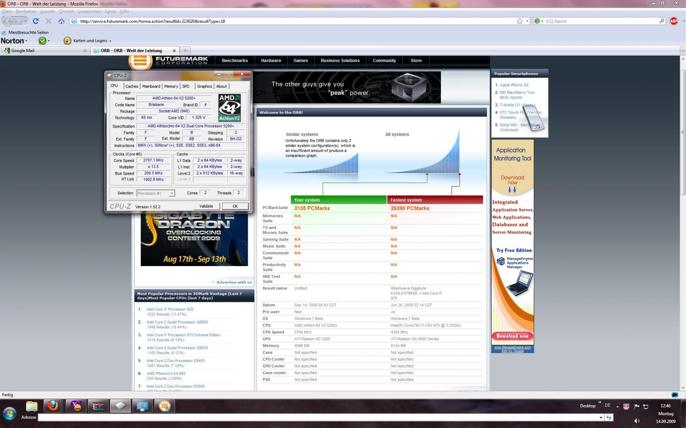This screenshot has width=686, height=428.
Task: Click the Advertise with us link
Action: [234, 282]
